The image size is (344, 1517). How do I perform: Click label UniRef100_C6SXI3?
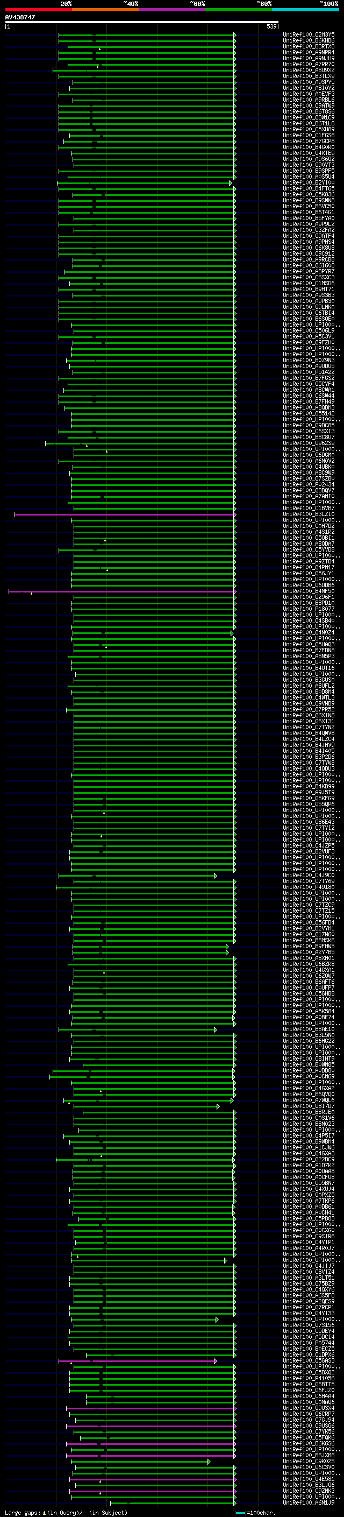(309, 431)
